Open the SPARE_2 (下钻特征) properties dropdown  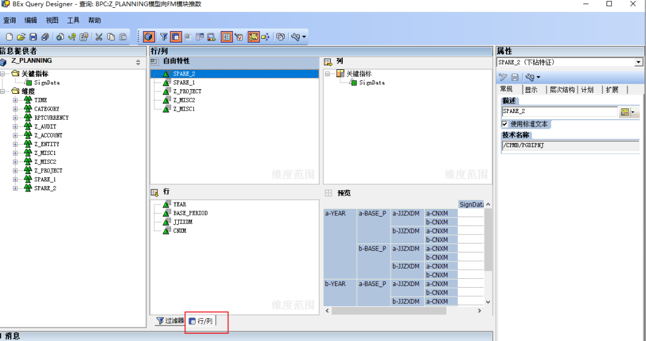tap(638, 62)
